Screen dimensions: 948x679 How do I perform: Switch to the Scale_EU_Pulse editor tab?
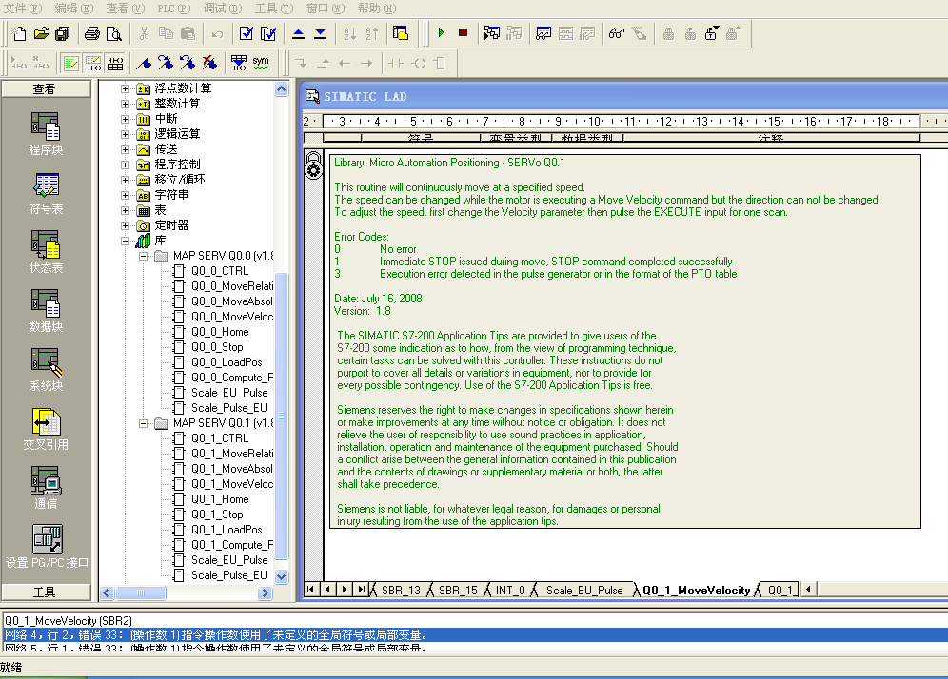[x=584, y=591]
